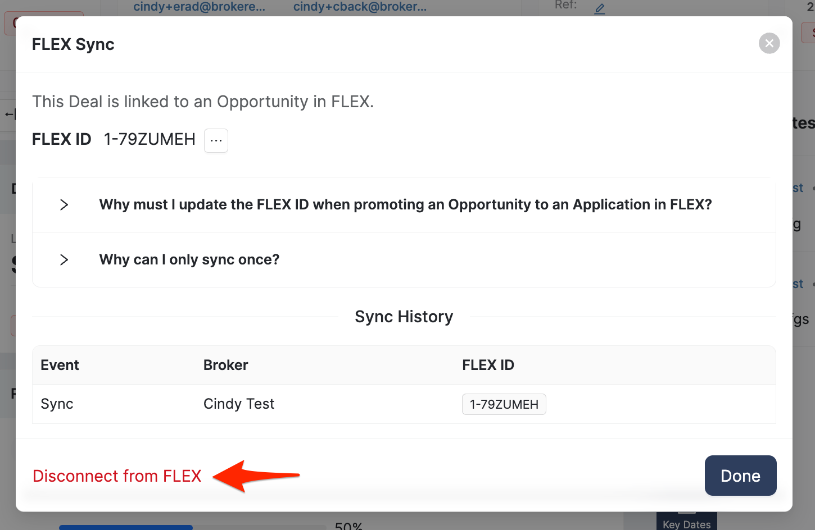This screenshot has width=815, height=530.
Task: Click Disconnect from FLEX link
Action: pos(117,476)
